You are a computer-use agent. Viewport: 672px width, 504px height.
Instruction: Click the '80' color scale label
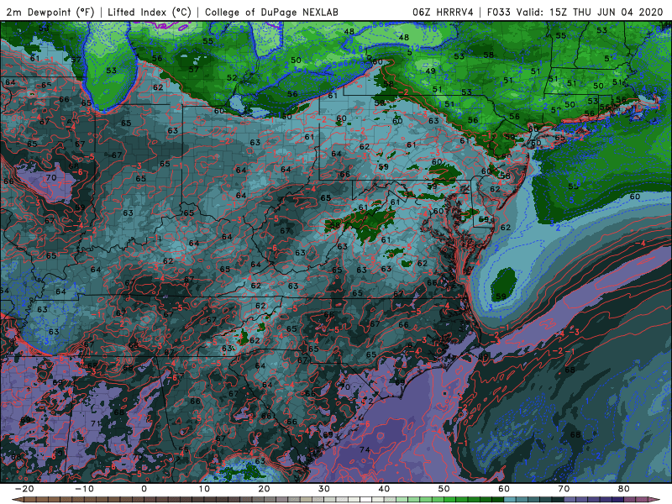coord(624,489)
